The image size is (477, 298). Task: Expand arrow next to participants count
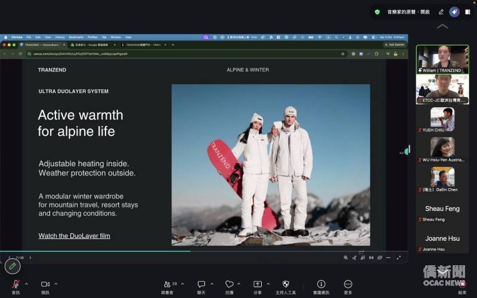click(x=182, y=284)
